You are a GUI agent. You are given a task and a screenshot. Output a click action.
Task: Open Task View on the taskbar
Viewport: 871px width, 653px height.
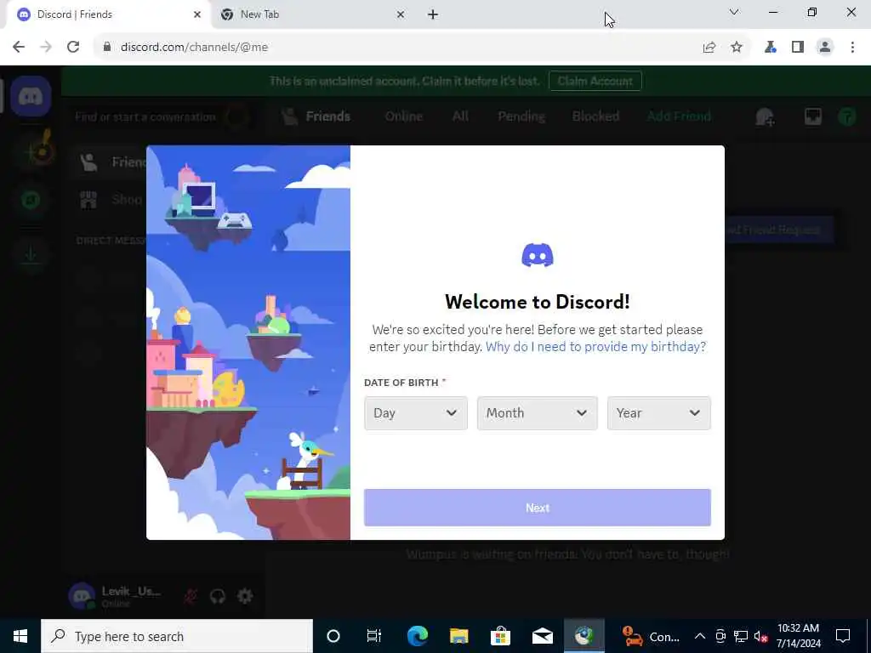click(374, 636)
